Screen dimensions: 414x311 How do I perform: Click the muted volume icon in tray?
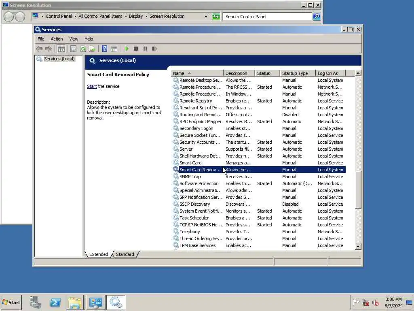click(376, 302)
